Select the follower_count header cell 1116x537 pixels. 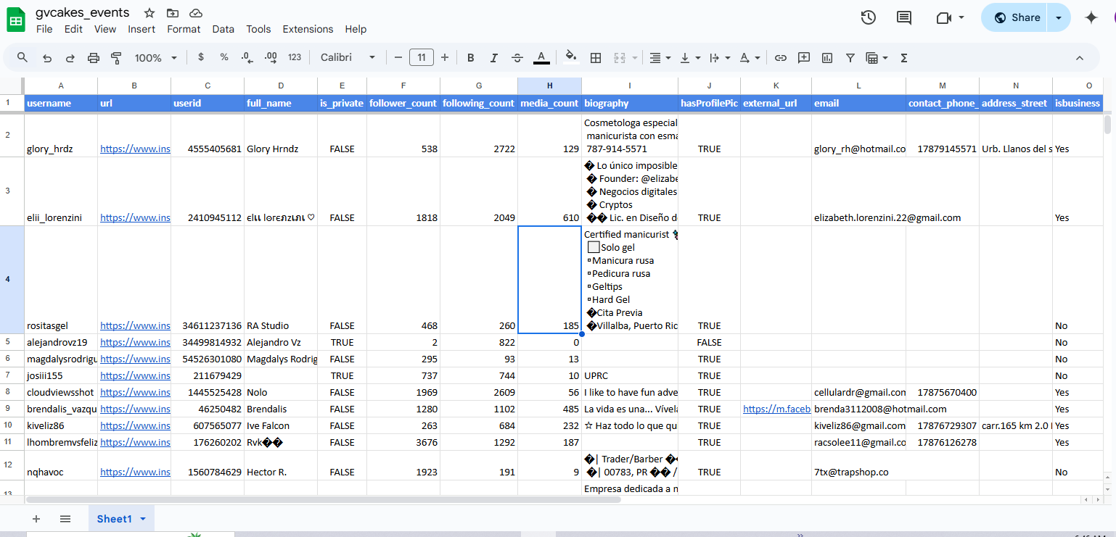[403, 103]
